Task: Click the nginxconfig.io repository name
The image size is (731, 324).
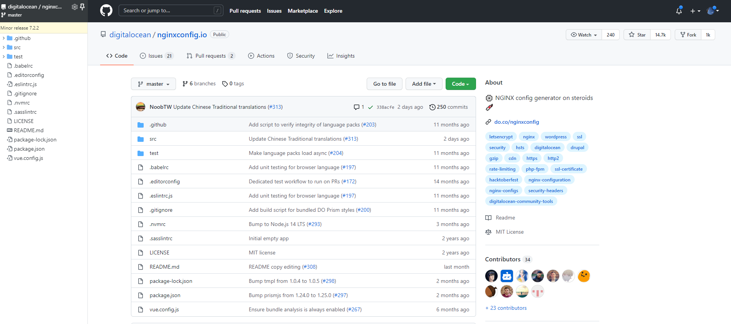Action: [x=182, y=35]
